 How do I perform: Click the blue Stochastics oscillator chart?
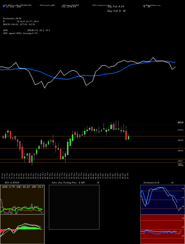pyautogui.click(x=162, y=200)
